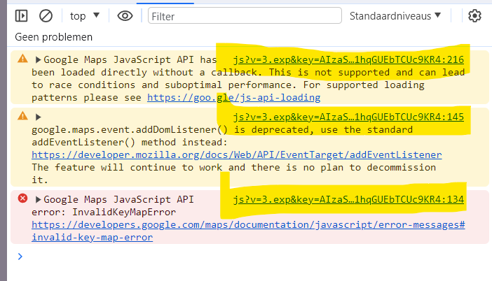Click the eye icon to create live expression

click(125, 16)
